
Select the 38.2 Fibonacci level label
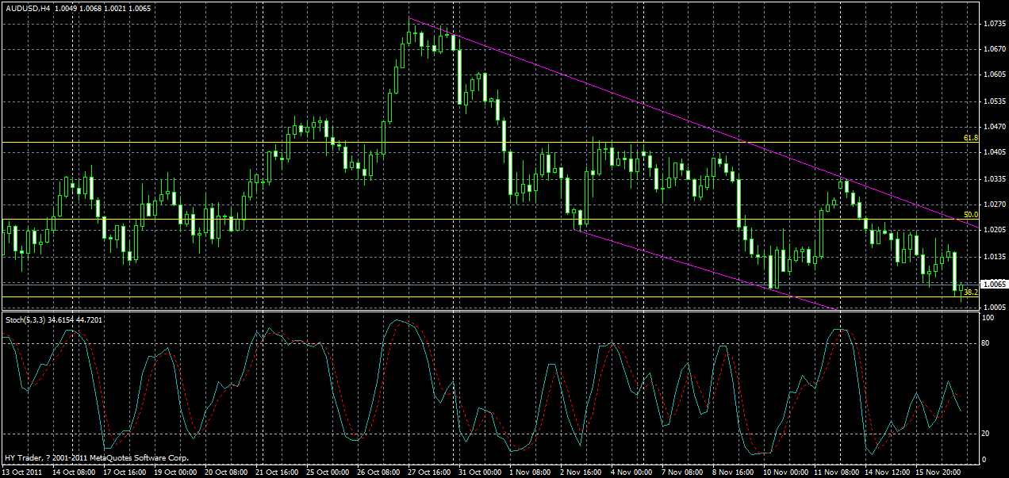[969, 293]
